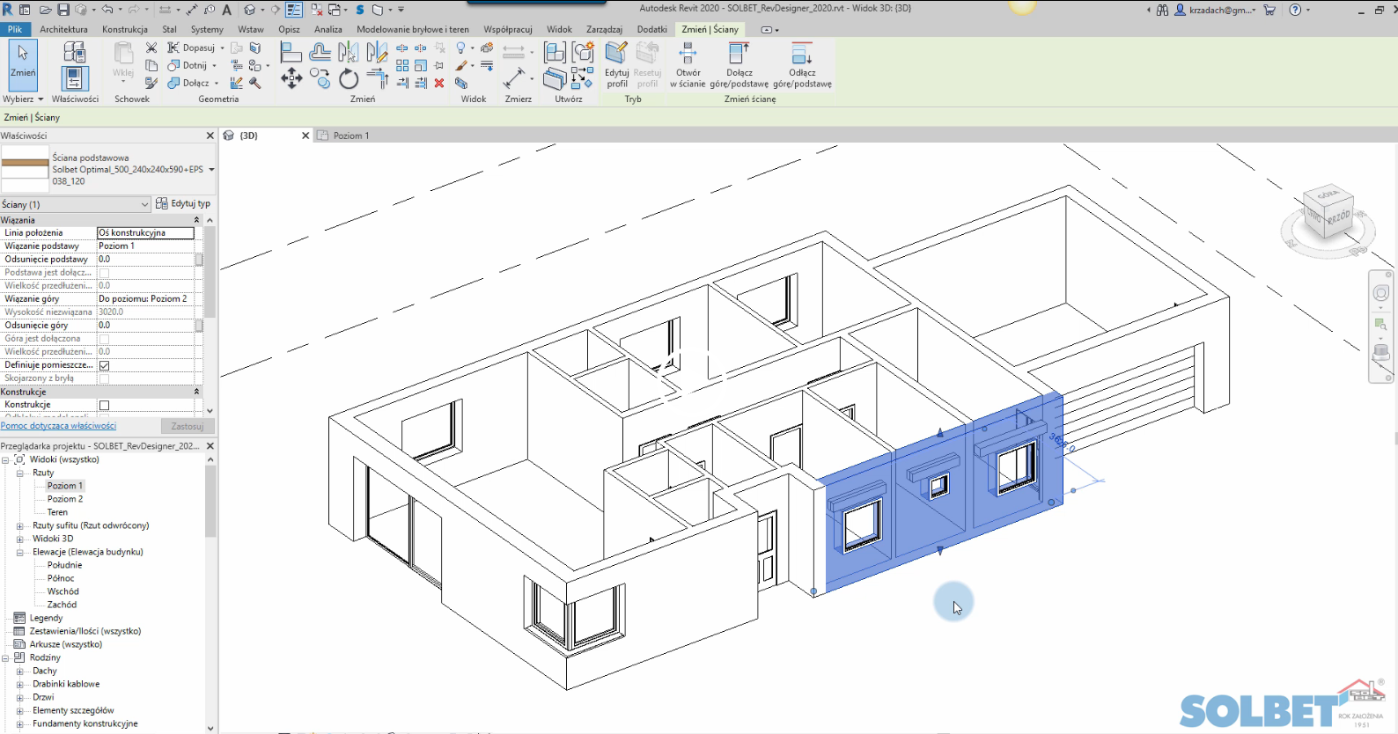The height and width of the screenshot is (734, 1398).
Task: Collapse the Wiązania properties section
Action: [196, 220]
